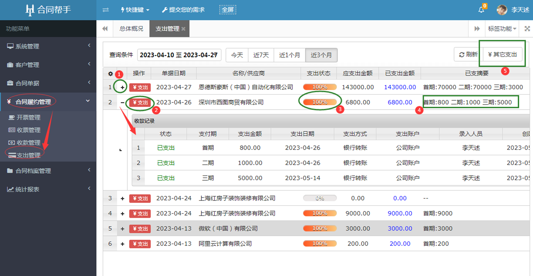This screenshot has width=533, height=276.
Task: Open the notification bell icon
Action: (x=481, y=10)
